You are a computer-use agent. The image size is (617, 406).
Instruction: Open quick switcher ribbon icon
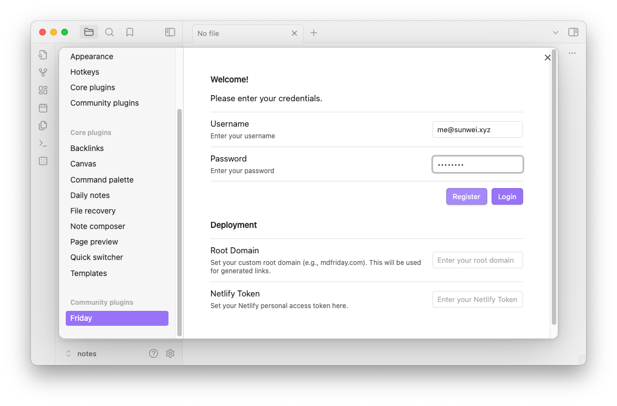point(43,55)
